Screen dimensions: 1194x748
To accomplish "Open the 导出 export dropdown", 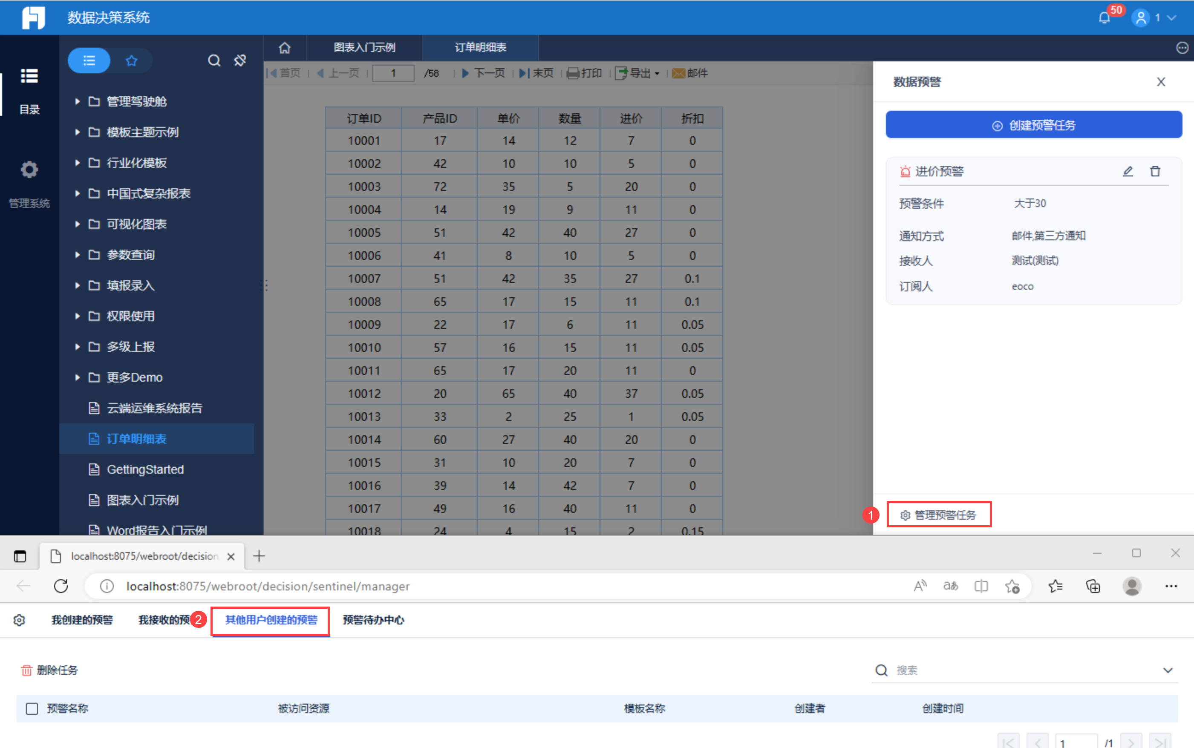I will [x=638, y=73].
